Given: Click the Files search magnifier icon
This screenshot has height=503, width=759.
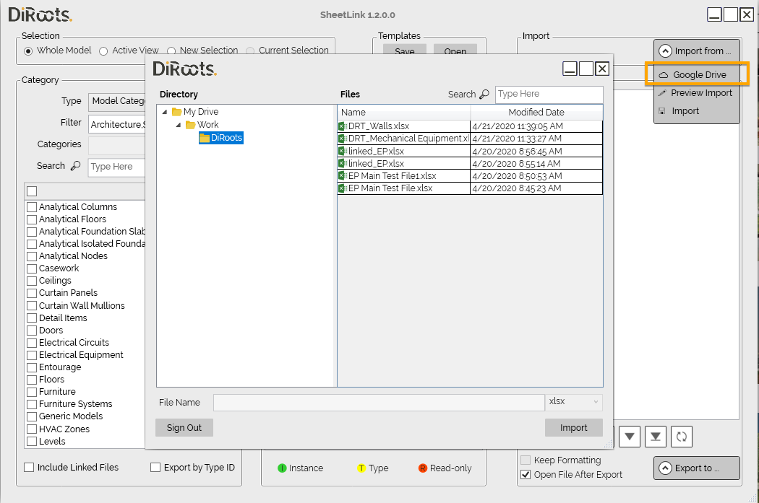Looking at the screenshot, I should (484, 95).
